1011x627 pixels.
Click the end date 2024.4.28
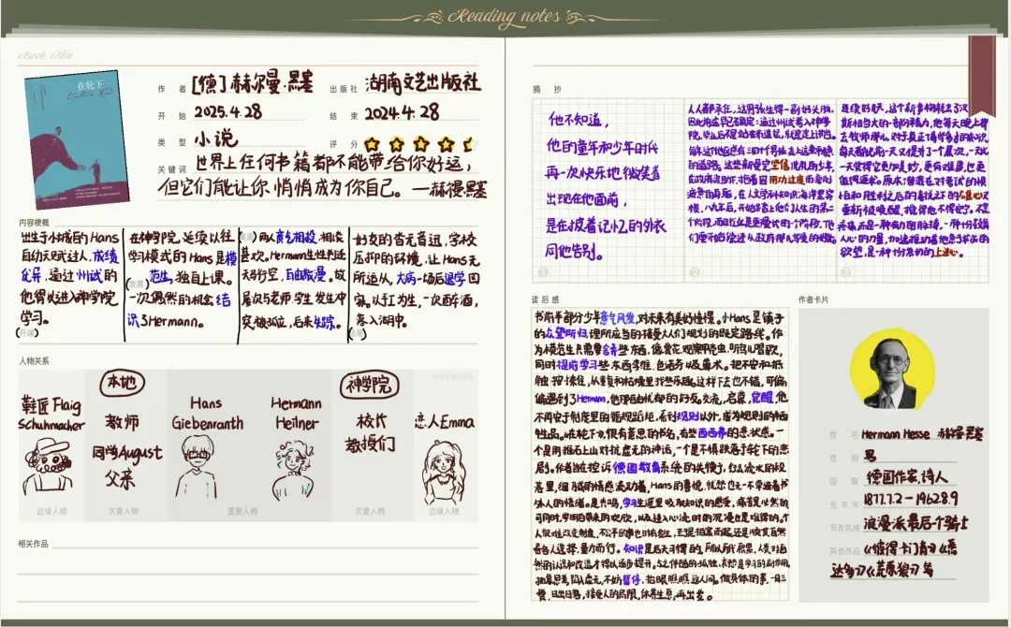pyautogui.click(x=402, y=113)
